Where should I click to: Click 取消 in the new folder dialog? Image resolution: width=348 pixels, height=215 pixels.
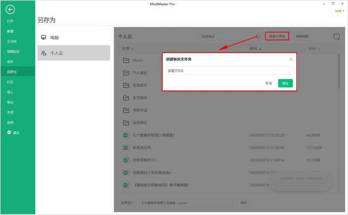click(x=269, y=83)
